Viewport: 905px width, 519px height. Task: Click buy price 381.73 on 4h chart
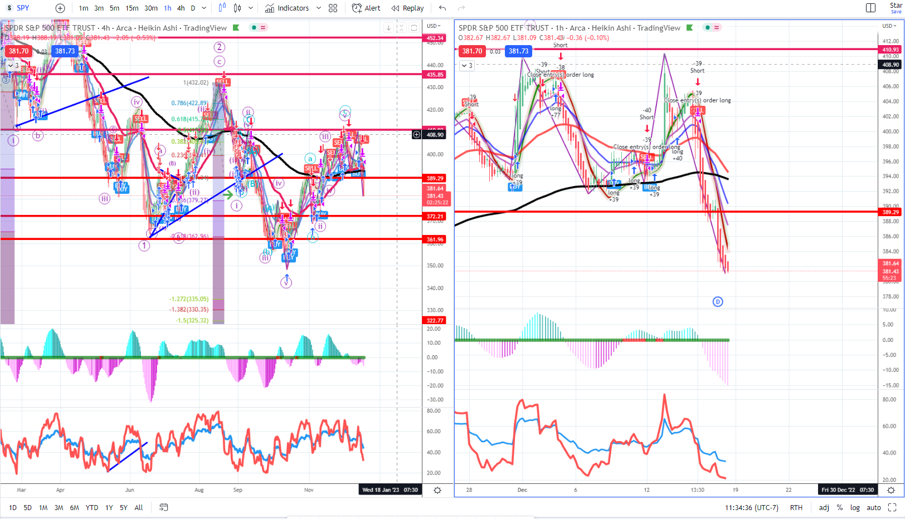(65, 51)
